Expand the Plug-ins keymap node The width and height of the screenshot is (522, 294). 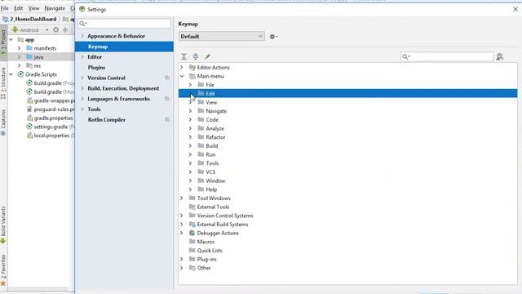[182, 259]
